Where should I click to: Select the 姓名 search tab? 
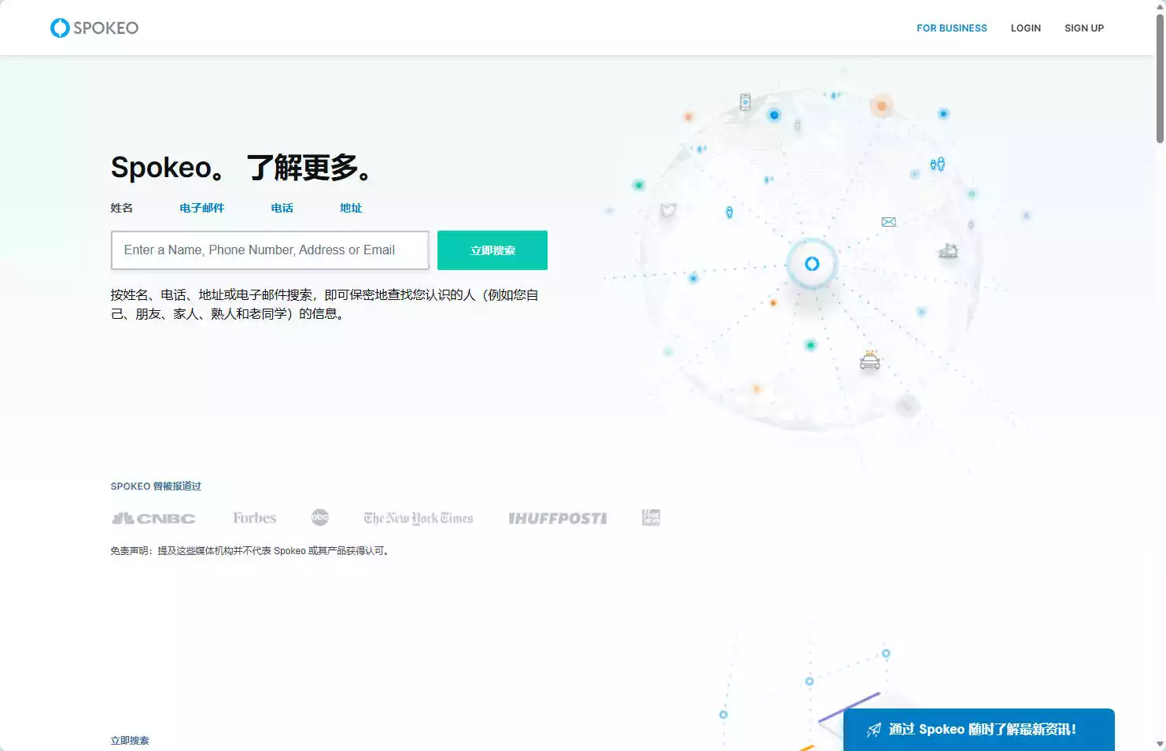pyautogui.click(x=122, y=208)
